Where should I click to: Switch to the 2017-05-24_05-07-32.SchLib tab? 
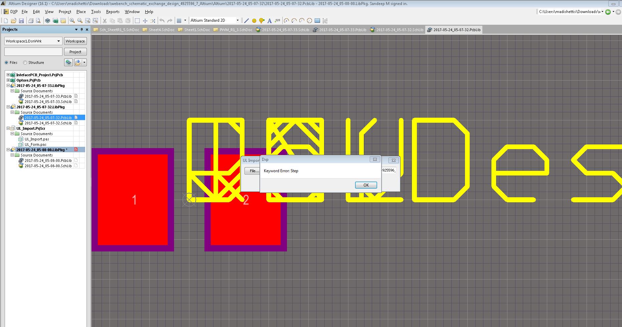(x=396, y=30)
